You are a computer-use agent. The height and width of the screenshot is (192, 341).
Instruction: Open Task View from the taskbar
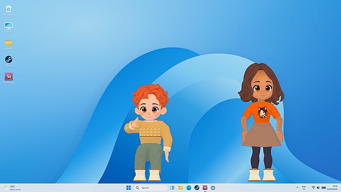point(172,188)
